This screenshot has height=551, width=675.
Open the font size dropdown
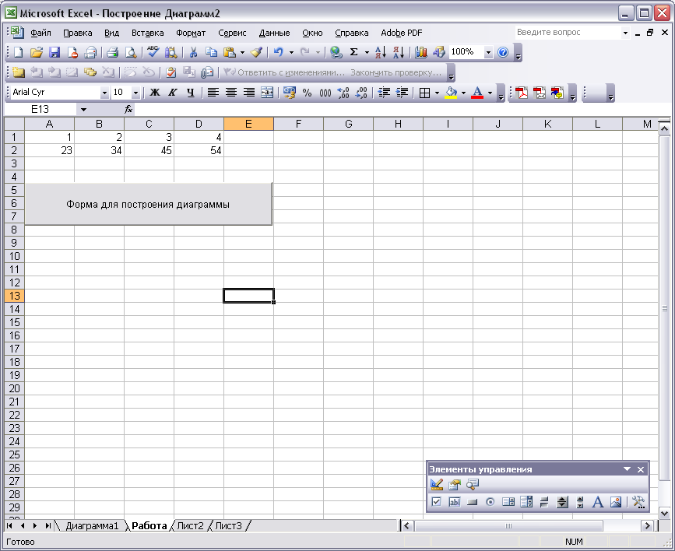pyautogui.click(x=135, y=93)
